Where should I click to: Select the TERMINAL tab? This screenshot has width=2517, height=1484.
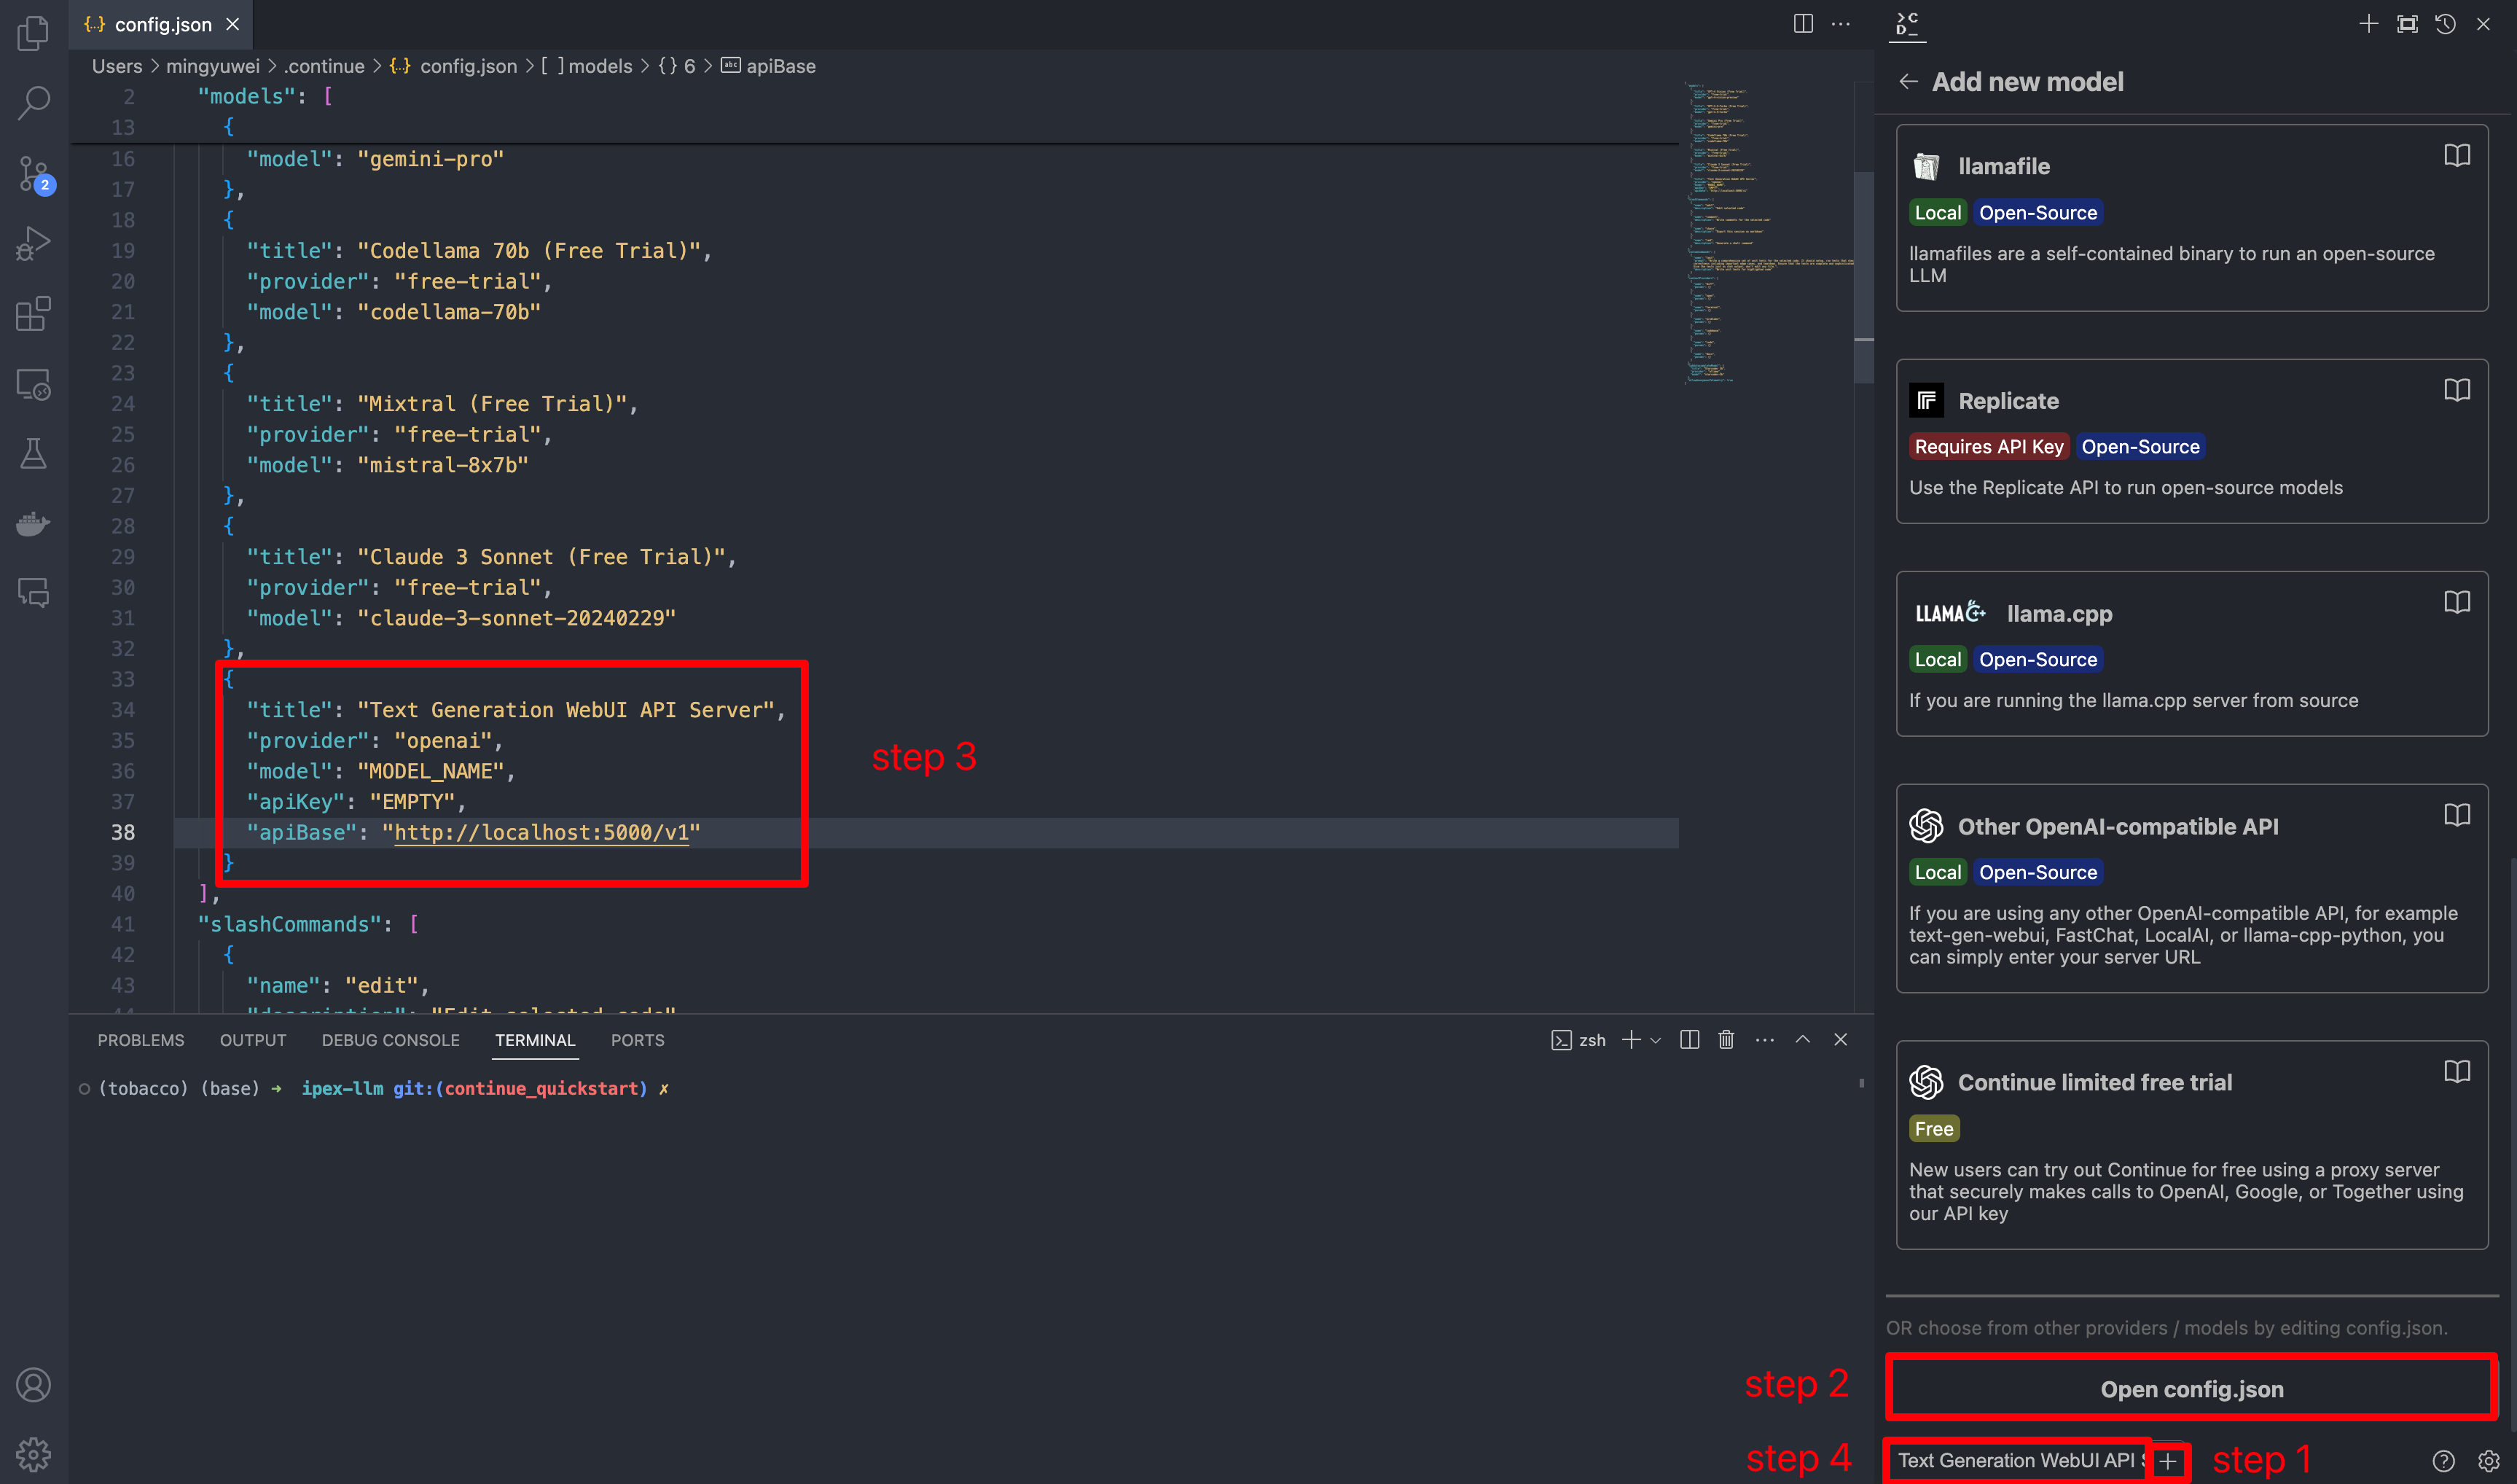535,1040
